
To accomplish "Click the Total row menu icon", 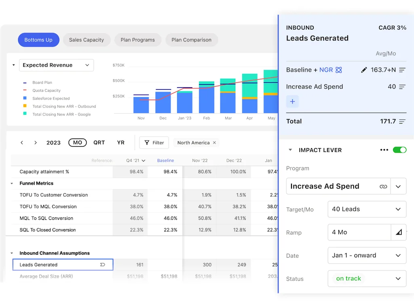I will pos(402,122).
